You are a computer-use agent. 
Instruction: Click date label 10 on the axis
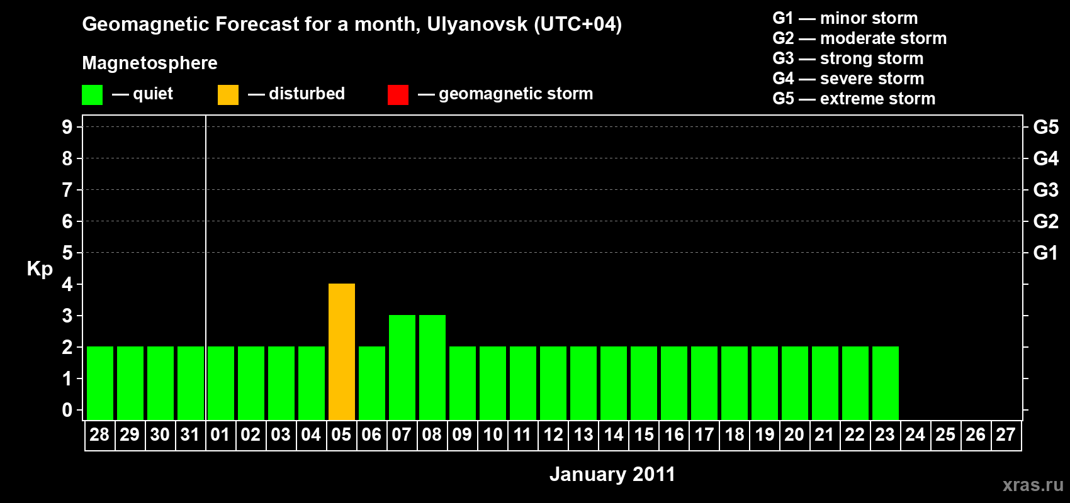(492, 435)
